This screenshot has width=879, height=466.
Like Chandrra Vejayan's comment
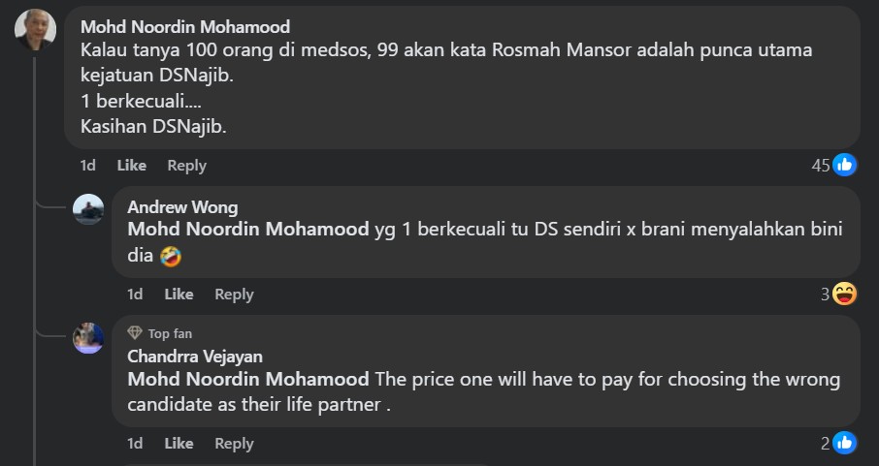179,444
